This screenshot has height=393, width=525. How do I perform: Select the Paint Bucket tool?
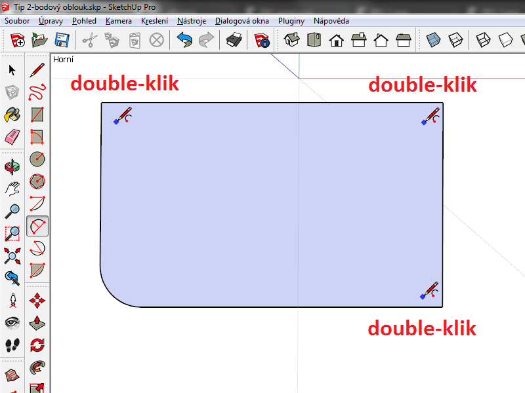[x=12, y=115]
